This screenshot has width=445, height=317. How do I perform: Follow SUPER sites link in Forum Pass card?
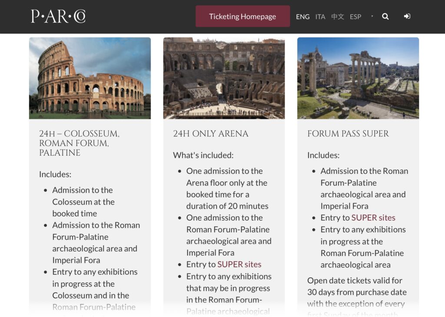tap(373, 218)
